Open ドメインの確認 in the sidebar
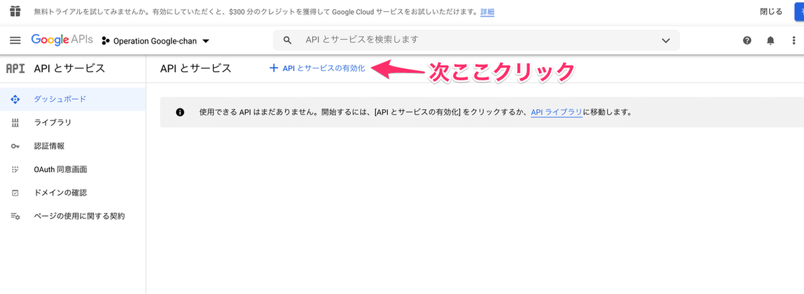Image resolution: width=804 pixels, height=294 pixels. pos(72,193)
